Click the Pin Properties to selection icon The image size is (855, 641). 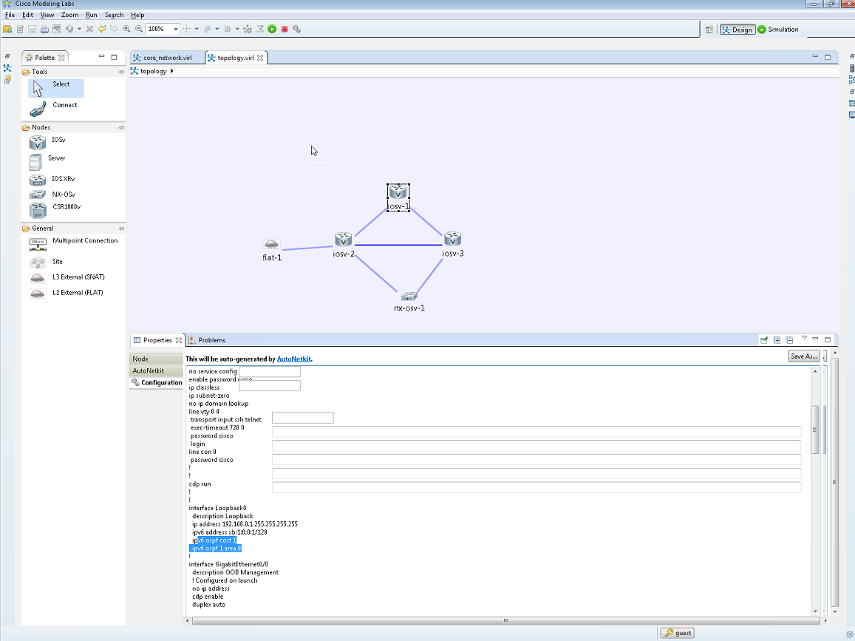coord(764,340)
